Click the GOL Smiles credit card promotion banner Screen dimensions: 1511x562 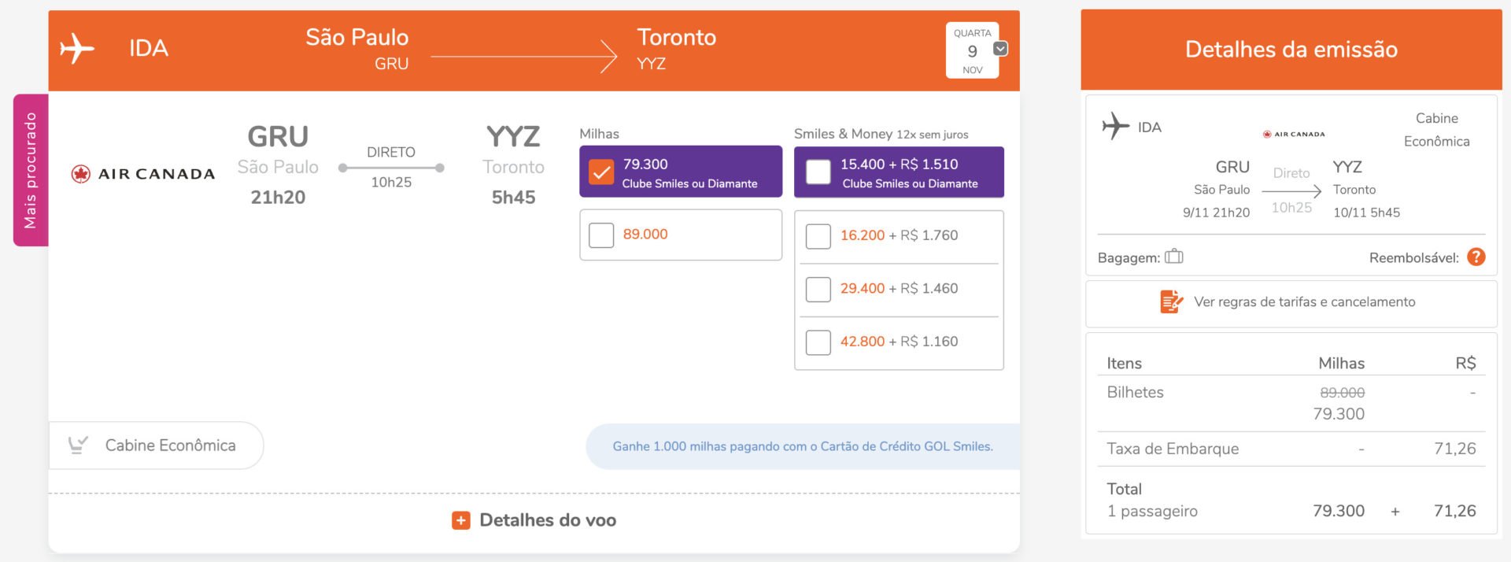tap(803, 446)
